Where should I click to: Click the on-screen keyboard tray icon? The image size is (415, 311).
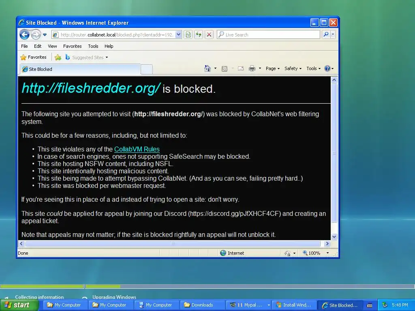pos(370,305)
